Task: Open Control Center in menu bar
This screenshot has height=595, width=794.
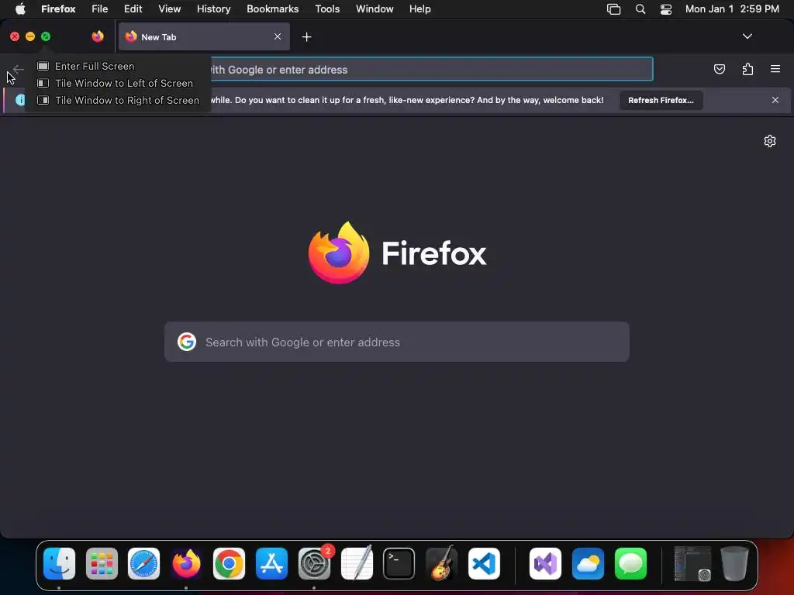Action: click(x=666, y=9)
